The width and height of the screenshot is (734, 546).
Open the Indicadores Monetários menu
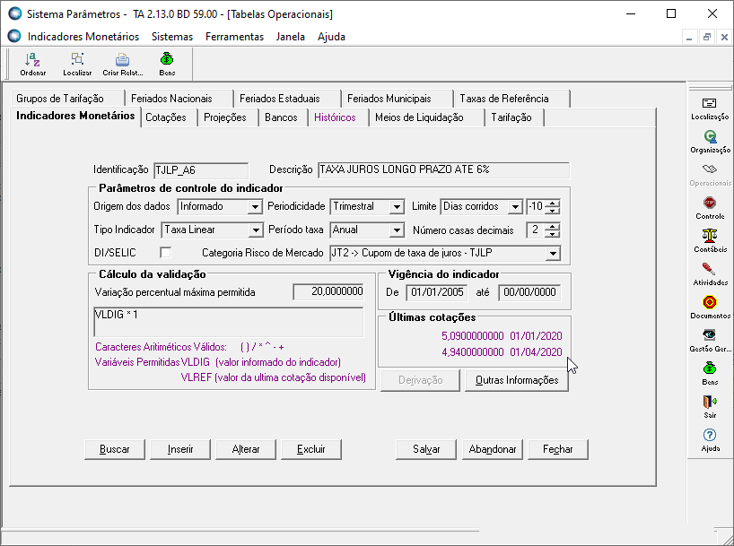click(x=83, y=37)
